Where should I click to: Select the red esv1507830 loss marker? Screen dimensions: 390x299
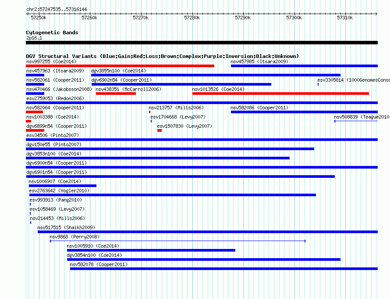click(160, 130)
